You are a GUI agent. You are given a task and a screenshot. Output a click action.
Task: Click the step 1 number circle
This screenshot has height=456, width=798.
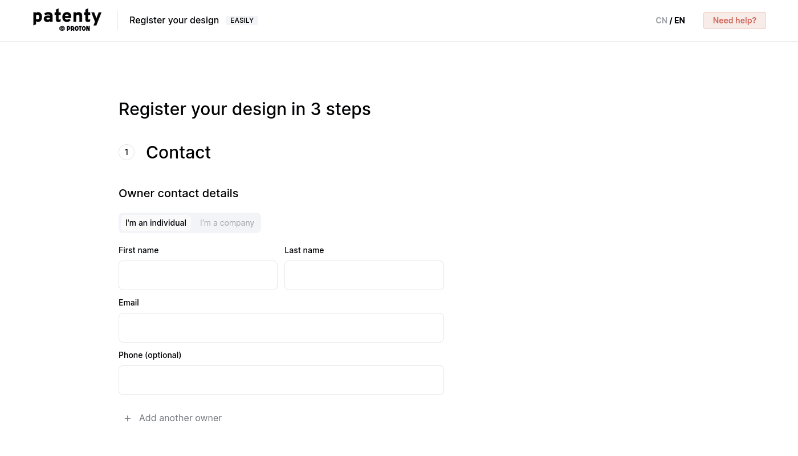[x=127, y=152]
